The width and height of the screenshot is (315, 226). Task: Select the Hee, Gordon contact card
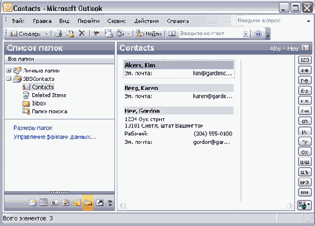(179, 126)
